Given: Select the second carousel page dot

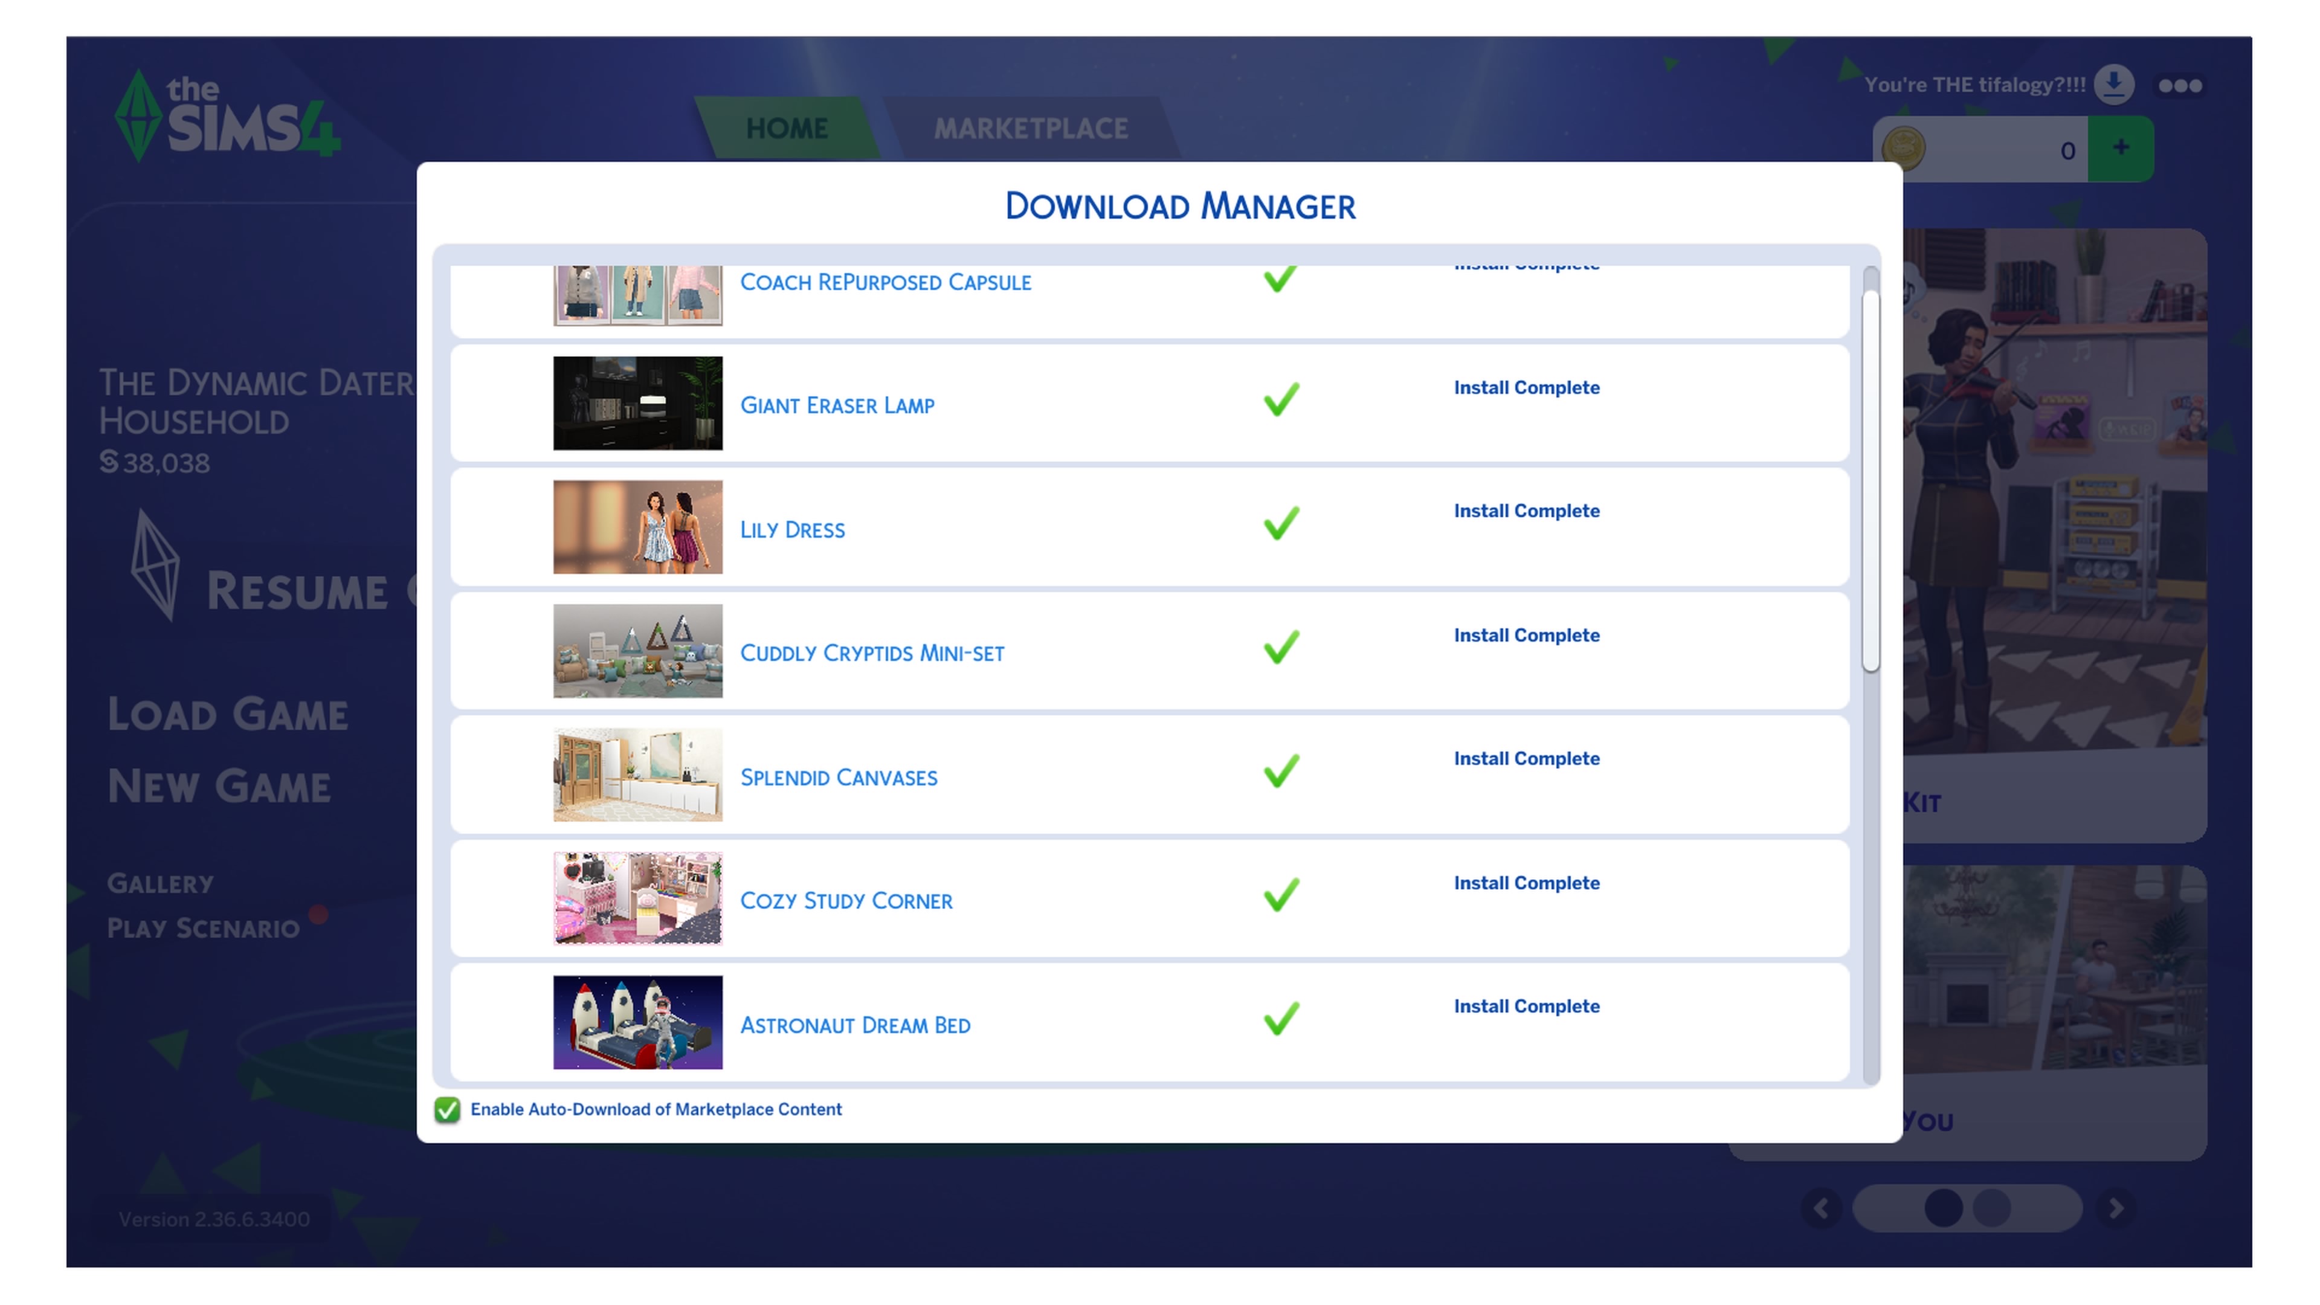Looking at the screenshot, I should click(x=1991, y=1208).
